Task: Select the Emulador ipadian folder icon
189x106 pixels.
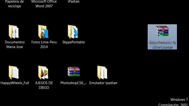Action: (102, 72)
